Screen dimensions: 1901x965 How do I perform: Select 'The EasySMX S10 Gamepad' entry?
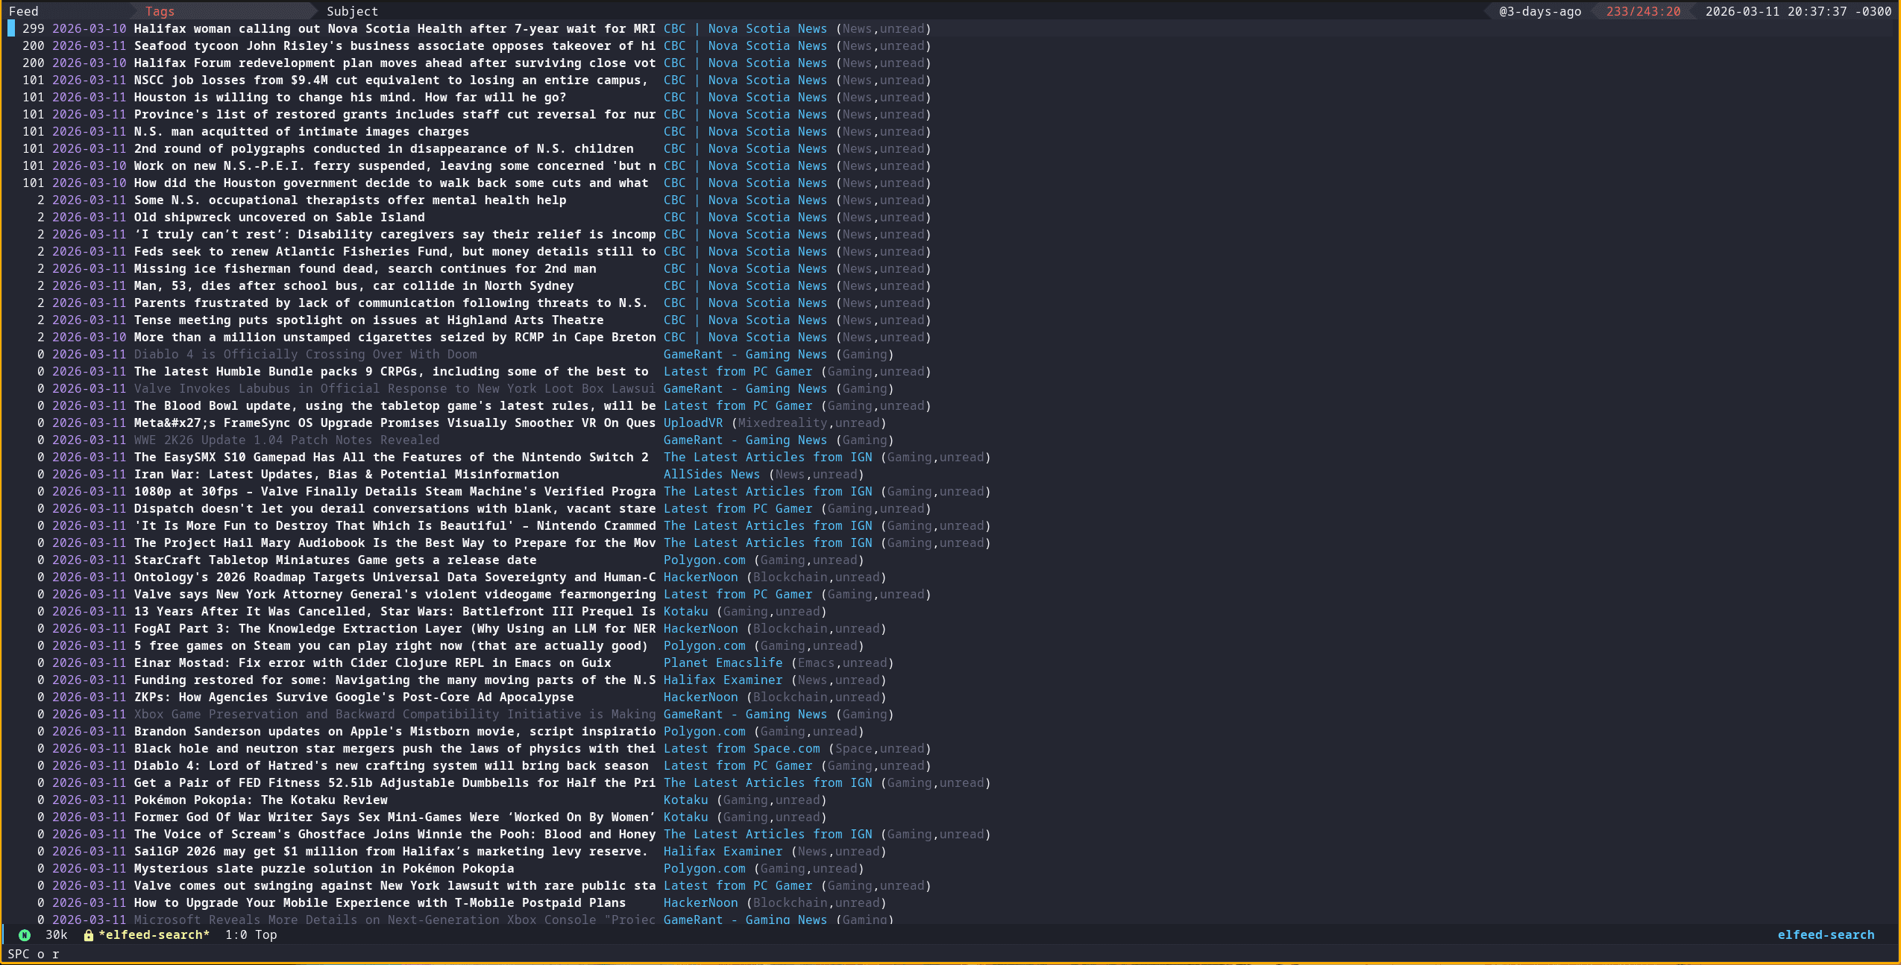point(391,457)
